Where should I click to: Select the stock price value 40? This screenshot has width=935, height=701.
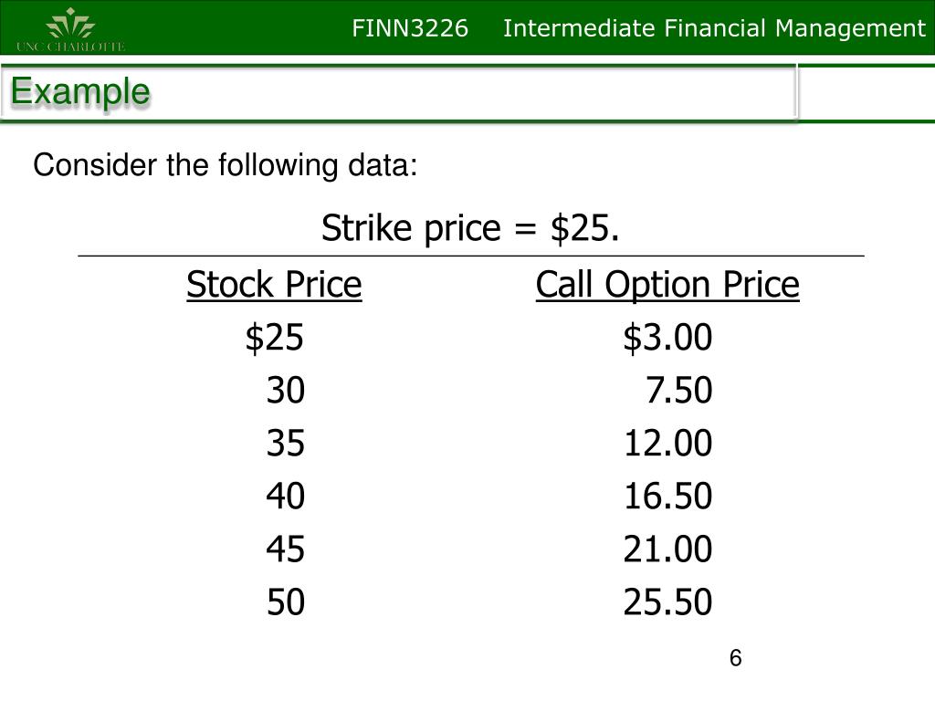[x=286, y=496]
